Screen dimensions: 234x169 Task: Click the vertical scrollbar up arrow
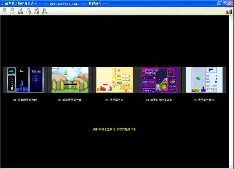231,18
